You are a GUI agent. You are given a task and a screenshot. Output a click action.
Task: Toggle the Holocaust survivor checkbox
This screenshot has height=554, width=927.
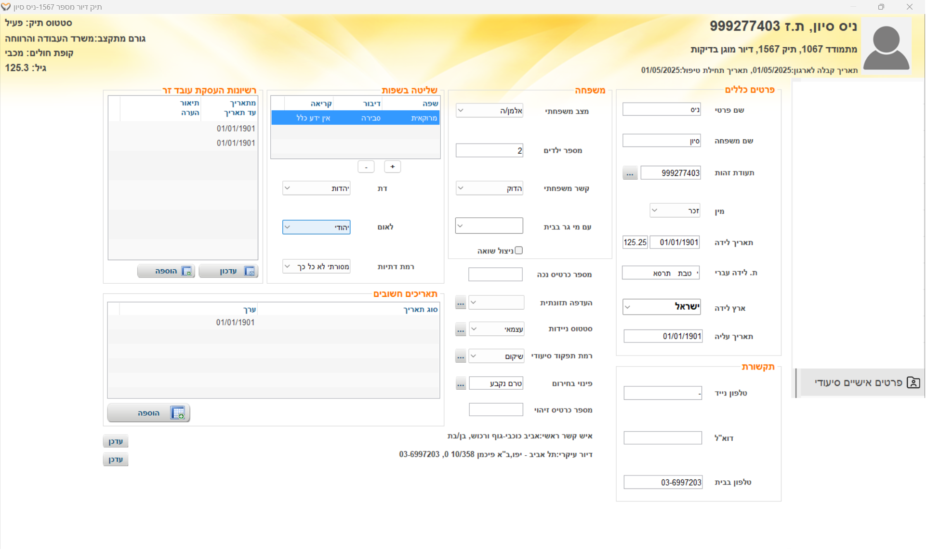tap(519, 251)
